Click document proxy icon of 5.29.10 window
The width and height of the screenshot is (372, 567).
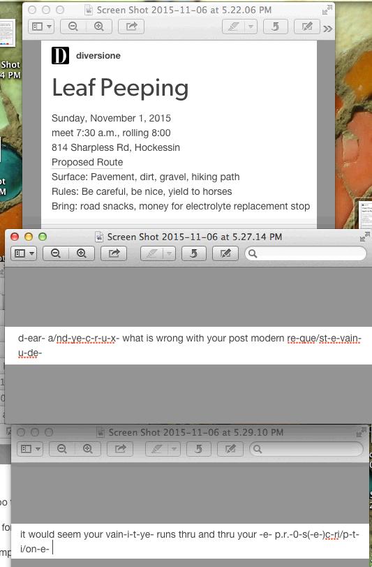click(101, 432)
